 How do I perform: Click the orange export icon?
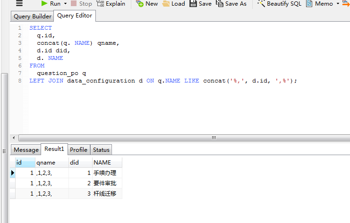tap(346, 4)
